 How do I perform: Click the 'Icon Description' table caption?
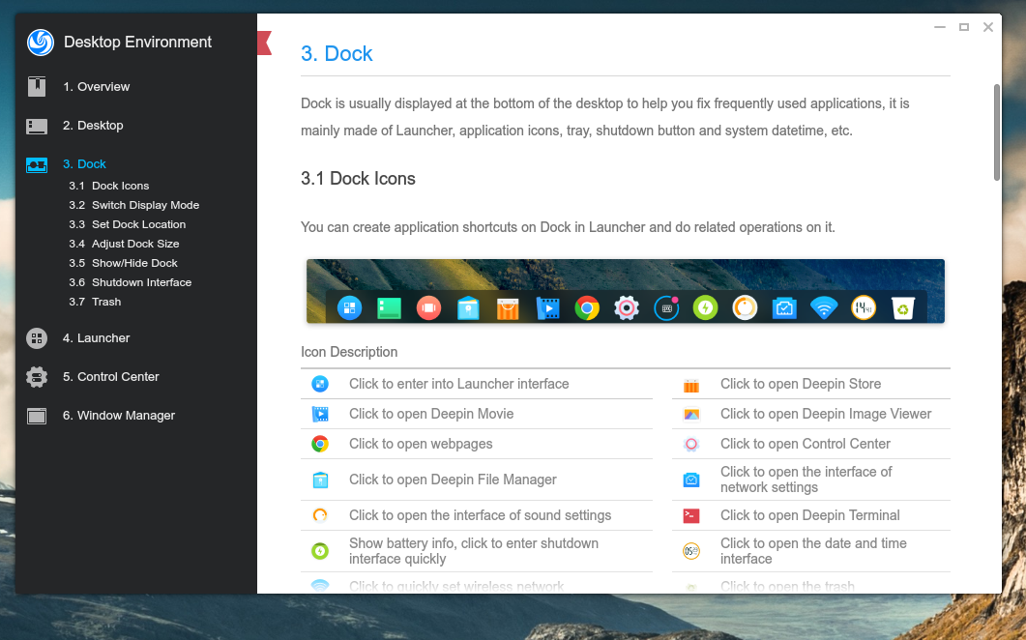pyautogui.click(x=349, y=352)
